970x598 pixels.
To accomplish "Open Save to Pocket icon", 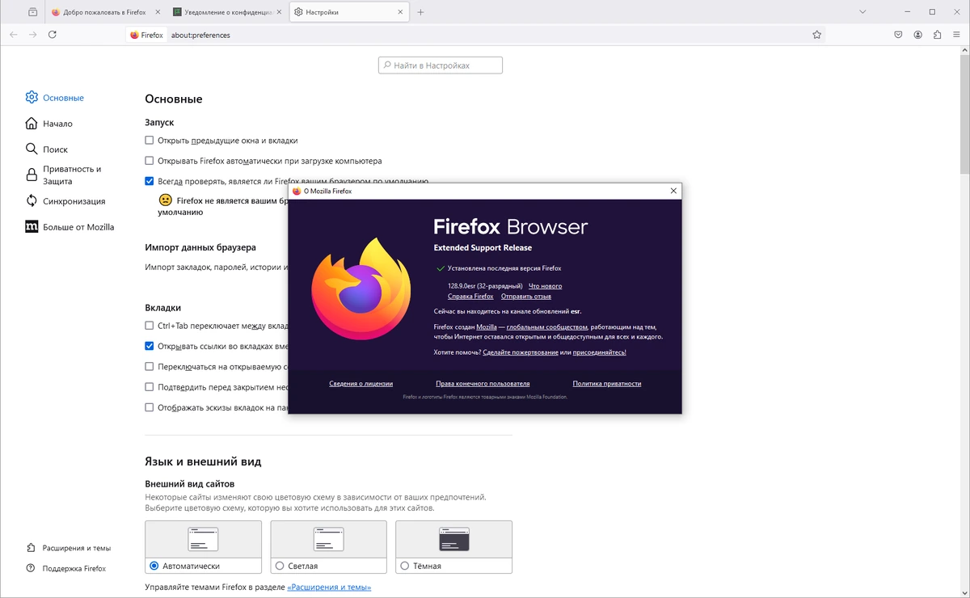I will coord(898,35).
